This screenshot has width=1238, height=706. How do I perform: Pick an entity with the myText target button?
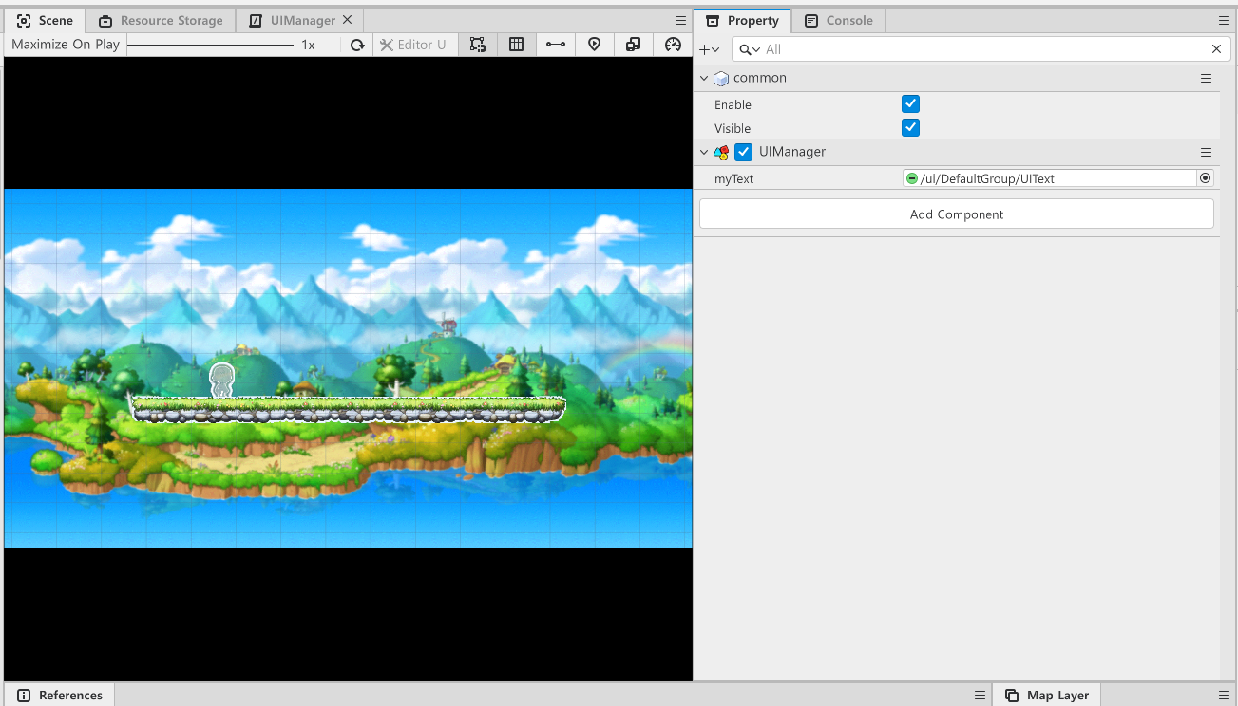(1206, 178)
